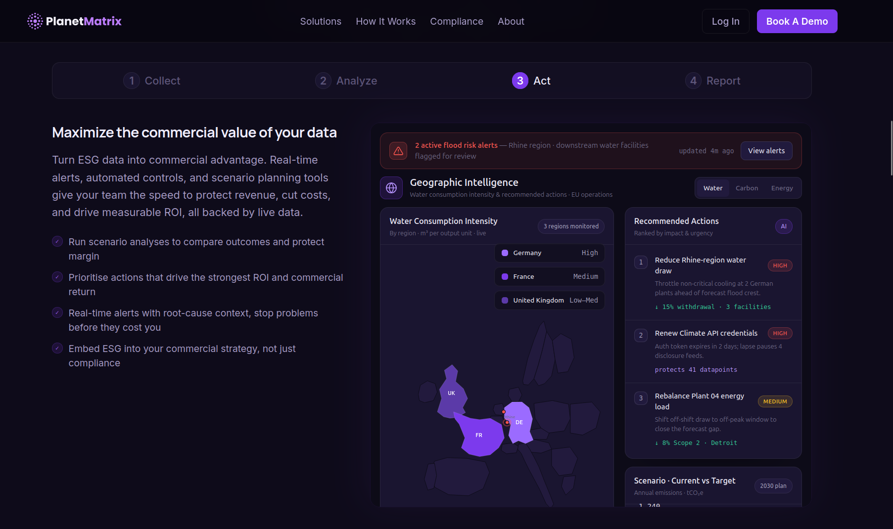Click United Kingdom's color dot

coord(505,300)
